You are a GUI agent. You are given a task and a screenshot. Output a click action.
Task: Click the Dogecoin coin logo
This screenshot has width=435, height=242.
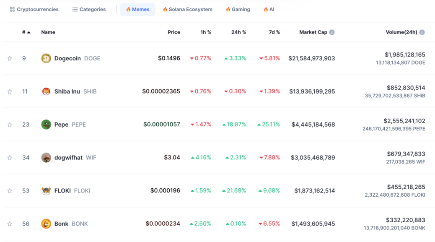[x=46, y=58]
